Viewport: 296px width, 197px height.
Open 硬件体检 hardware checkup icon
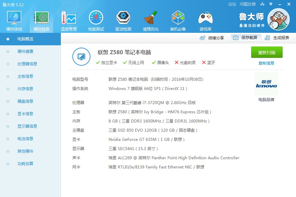pos(14,17)
